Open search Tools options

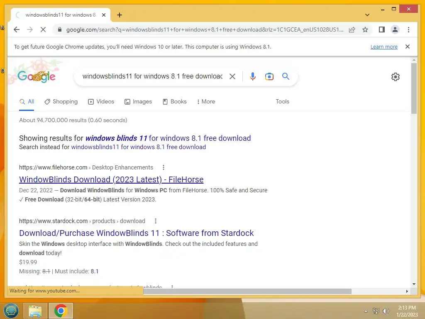point(282,101)
